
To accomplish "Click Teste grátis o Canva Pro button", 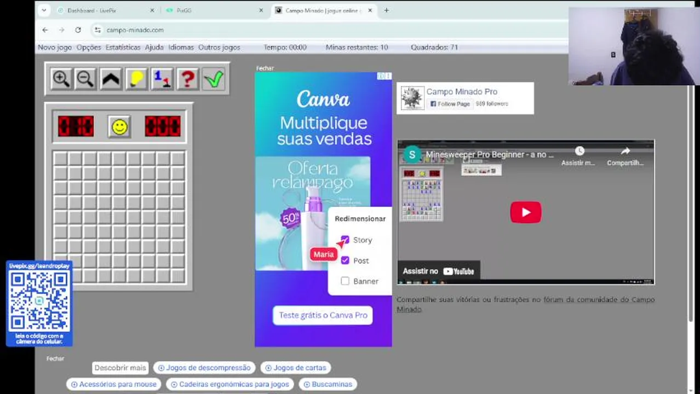I will click(323, 315).
